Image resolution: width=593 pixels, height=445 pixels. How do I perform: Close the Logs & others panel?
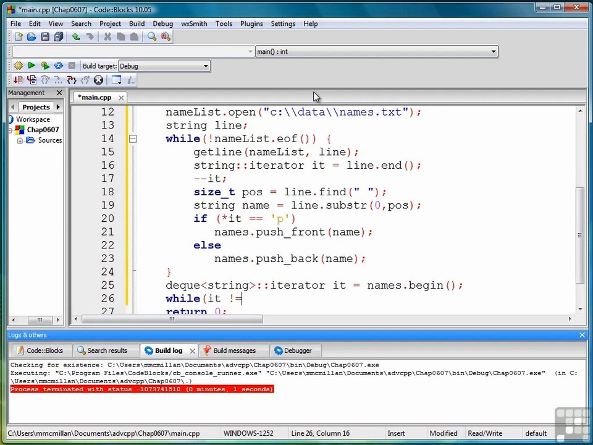pyautogui.click(x=582, y=335)
